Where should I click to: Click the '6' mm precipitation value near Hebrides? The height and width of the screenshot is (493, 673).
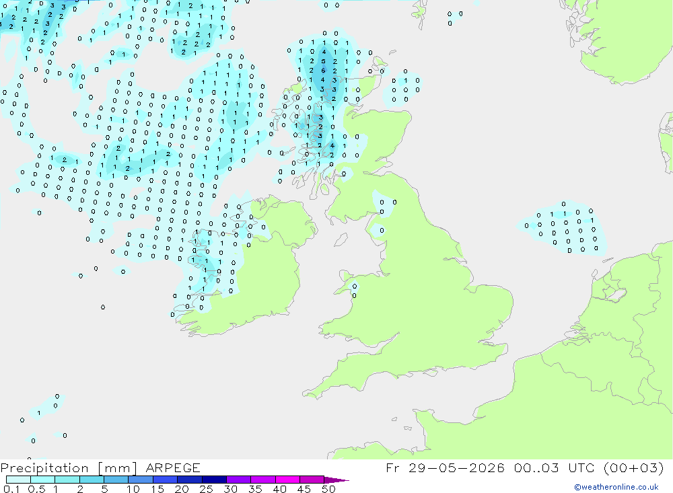[x=323, y=71]
